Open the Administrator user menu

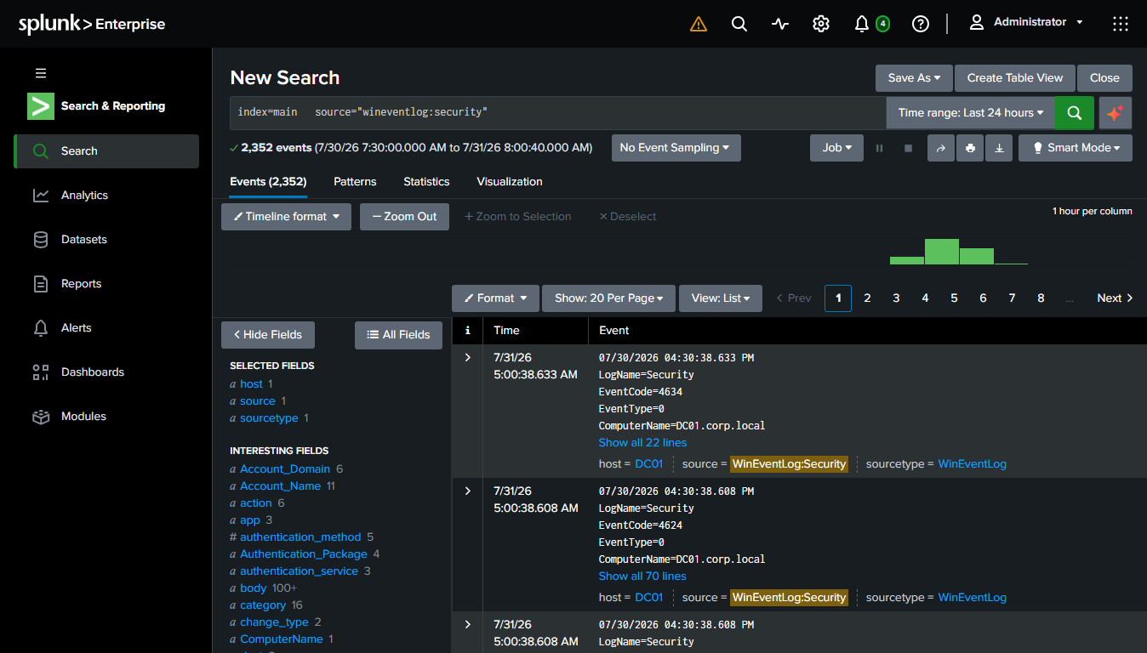[1026, 22]
